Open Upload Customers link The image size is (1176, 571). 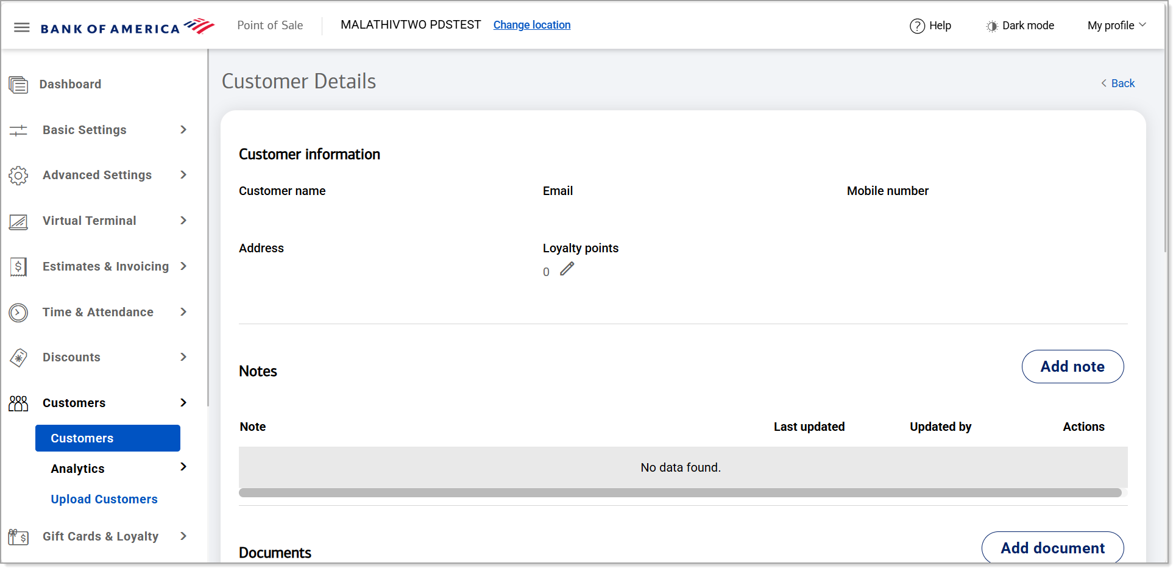tap(104, 499)
